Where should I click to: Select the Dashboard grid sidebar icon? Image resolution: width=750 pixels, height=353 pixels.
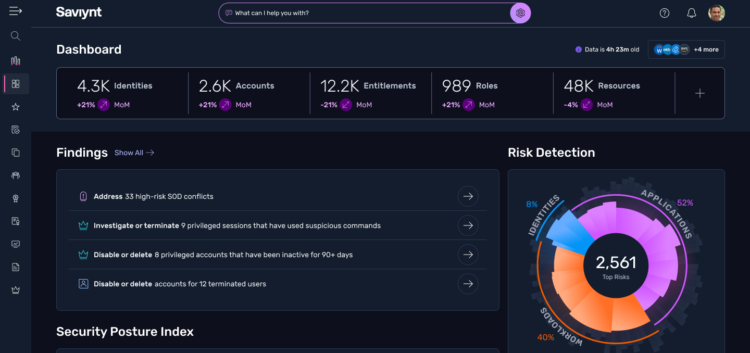pos(16,84)
